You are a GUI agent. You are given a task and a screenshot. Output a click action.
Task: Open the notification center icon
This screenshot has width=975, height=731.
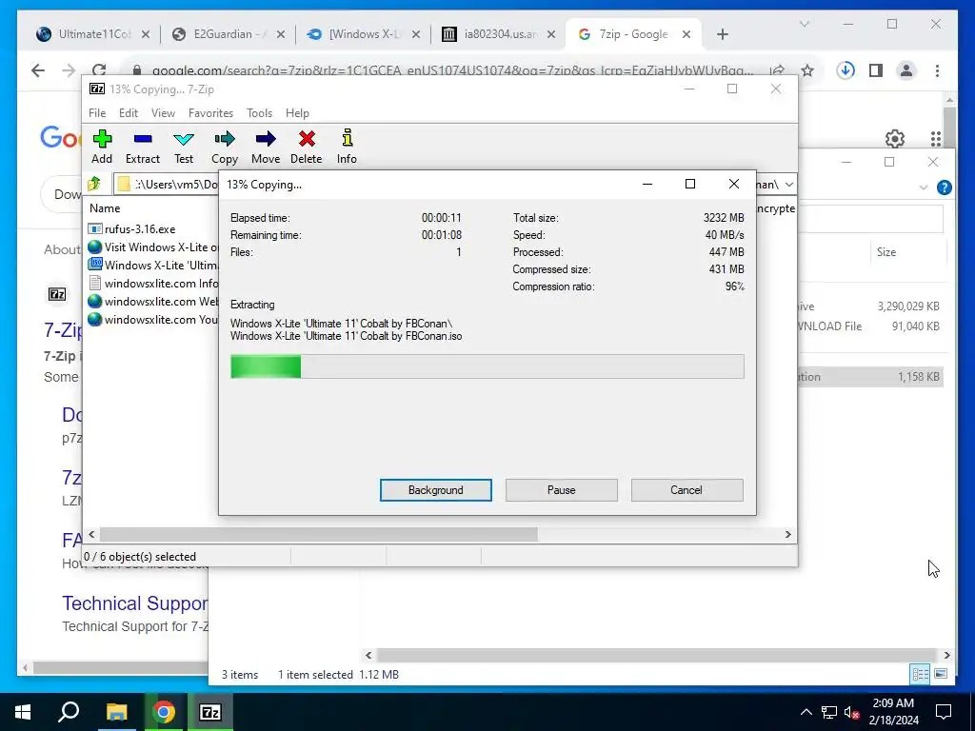coord(944,712)
